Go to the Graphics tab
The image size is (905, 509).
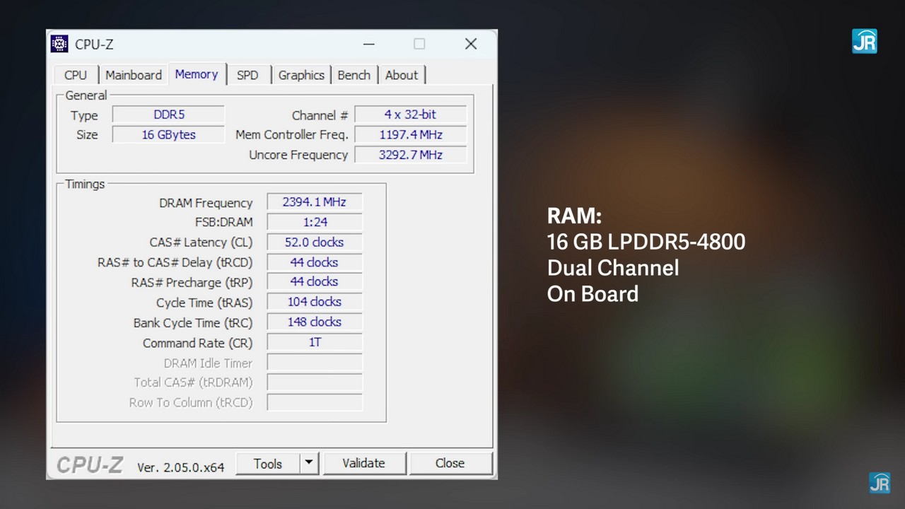pyautogui.click(x=301, y=75)
